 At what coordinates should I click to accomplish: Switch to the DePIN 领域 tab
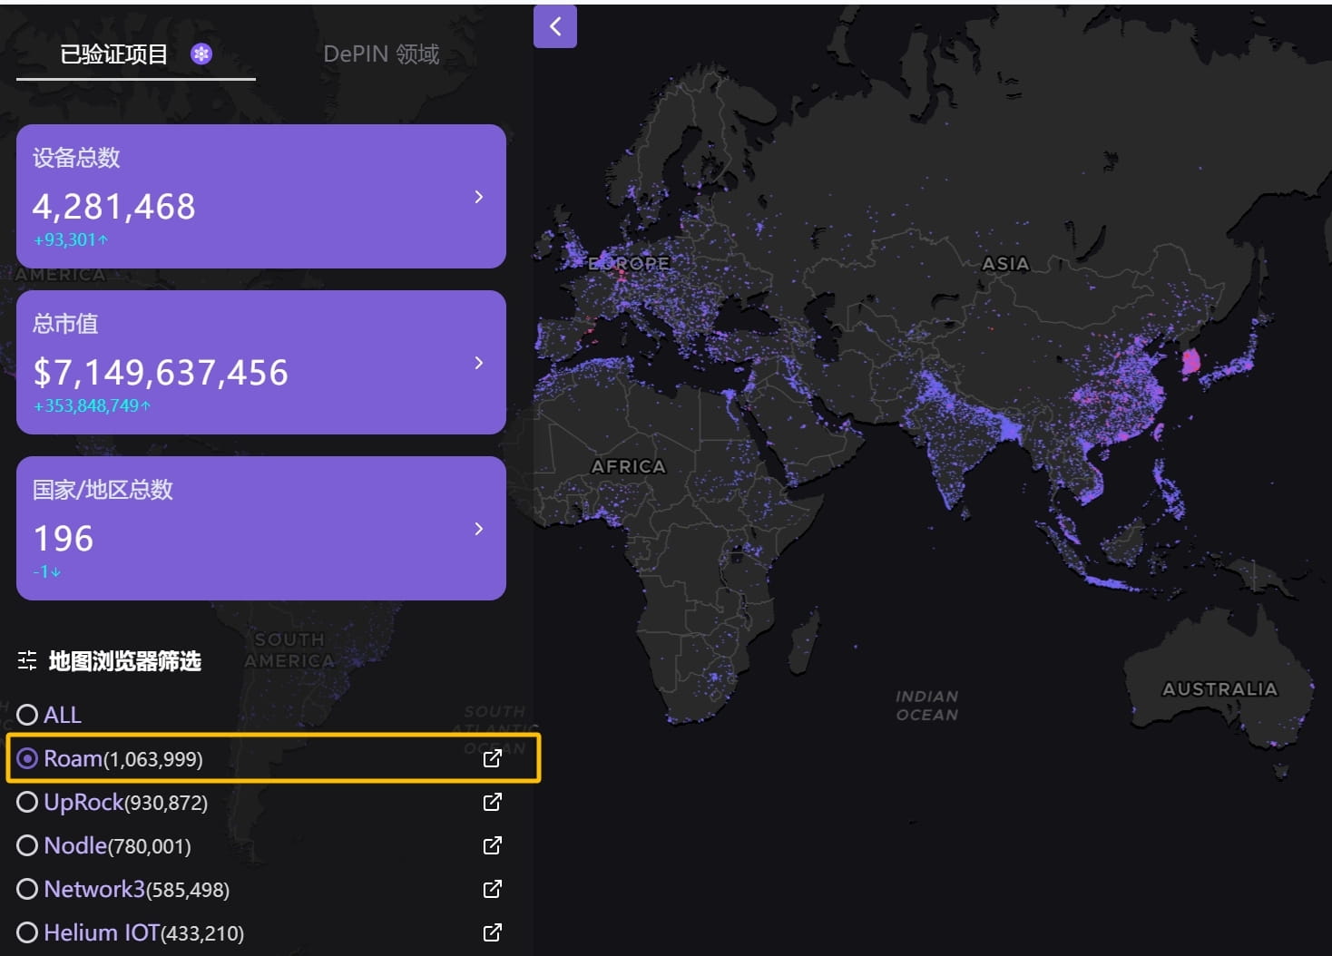point(381,54)
